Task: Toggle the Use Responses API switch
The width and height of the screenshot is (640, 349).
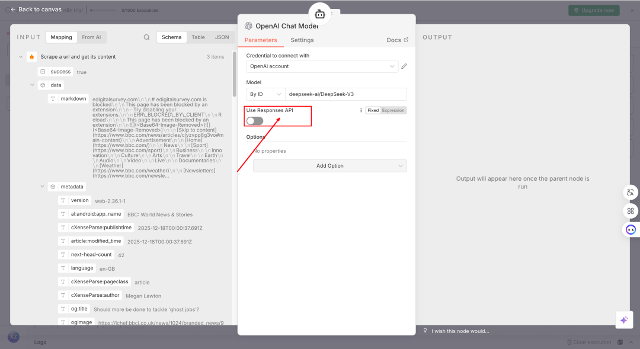Action: (255, 121)
